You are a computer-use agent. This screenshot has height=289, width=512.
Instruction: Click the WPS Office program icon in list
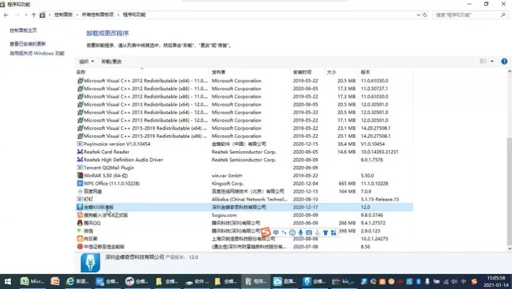pos(80,183)
